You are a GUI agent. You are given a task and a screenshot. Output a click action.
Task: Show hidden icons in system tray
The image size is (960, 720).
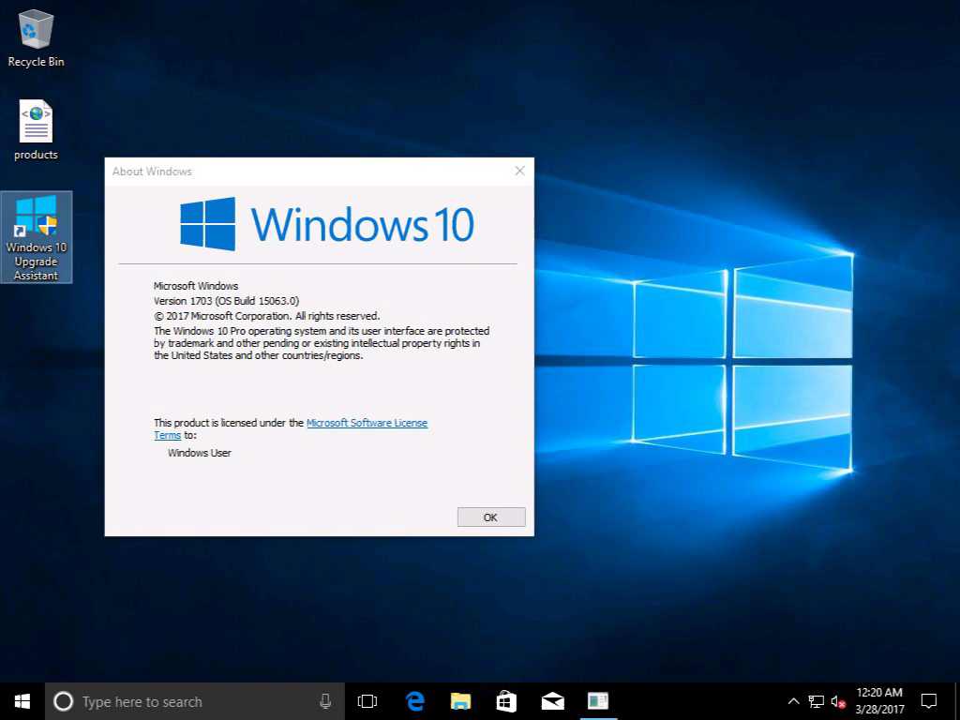tap(793, 701)
